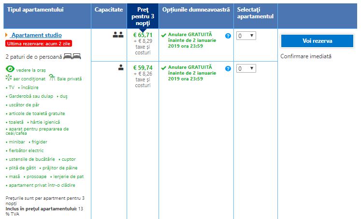361x219 pixels.
Task: Click the twin single beds icon
Action: 72,56
